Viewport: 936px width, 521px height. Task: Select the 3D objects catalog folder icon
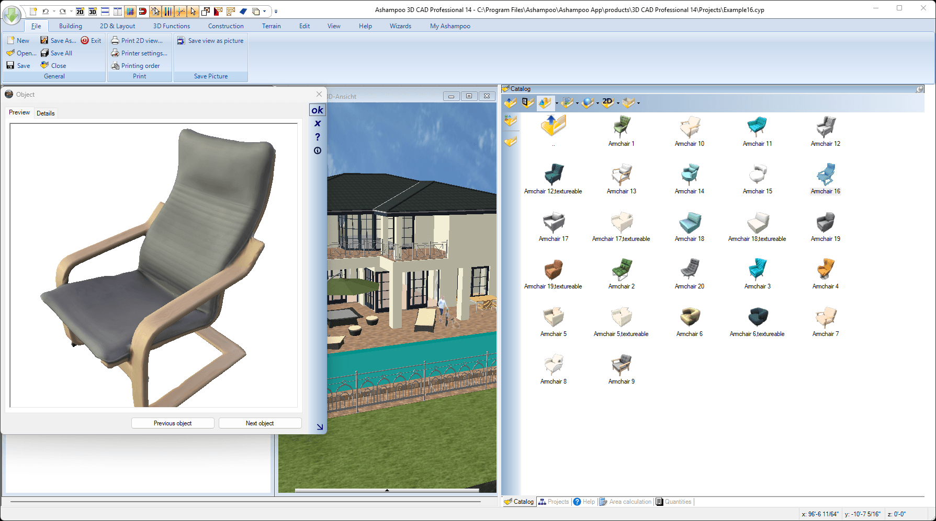[544, 102]
